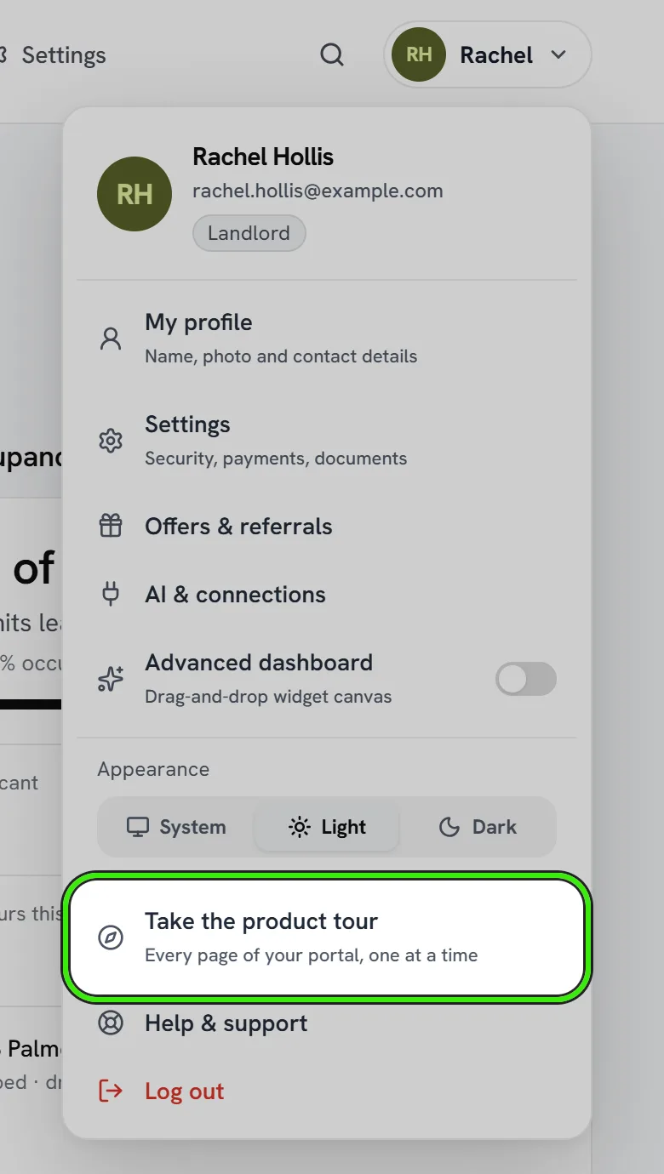Viewport: 664px width, 1174px height.
Task: Click the plug icon for AI & connections
Action: (x=111, y=594)
